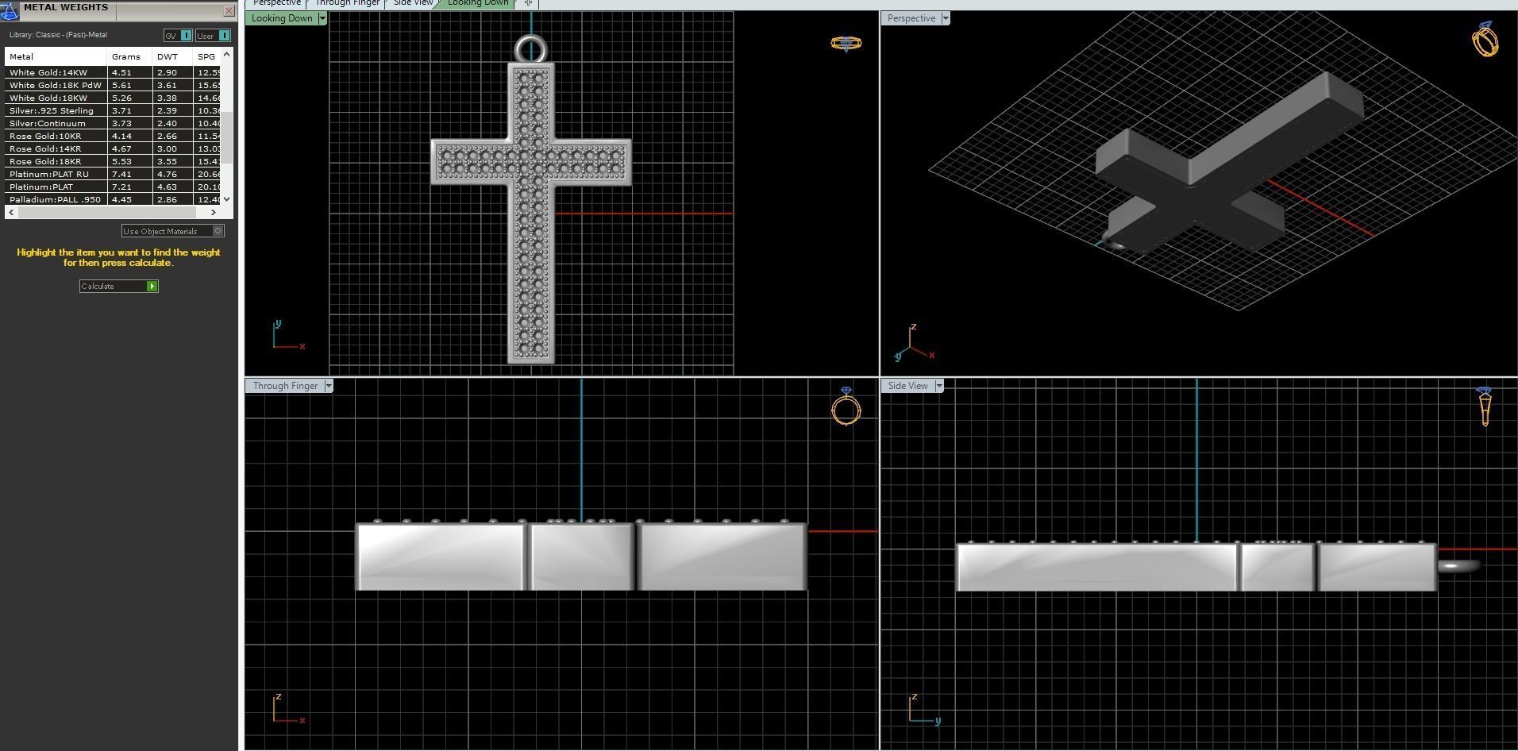Click the 7.41 grams value
Viewport: 1518px width, 751px height.
(121, 174)
